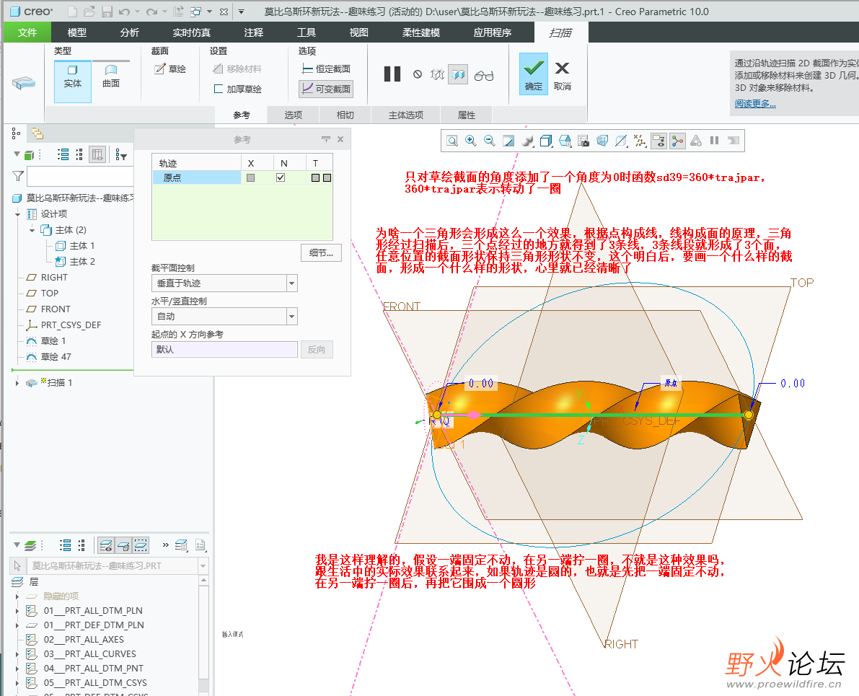The height and width of the screenshot is (696, 859).
Task: Collapse the Bodies (主体) tree node
Action: [32, 230]
